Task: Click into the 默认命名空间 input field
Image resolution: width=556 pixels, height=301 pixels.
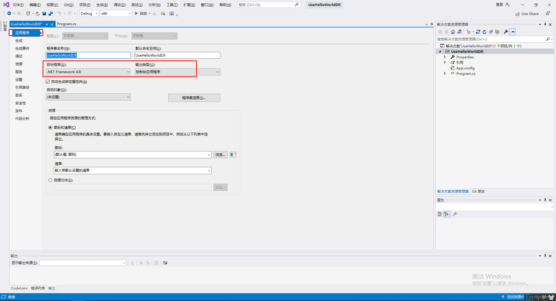Action: pos(178,55)
